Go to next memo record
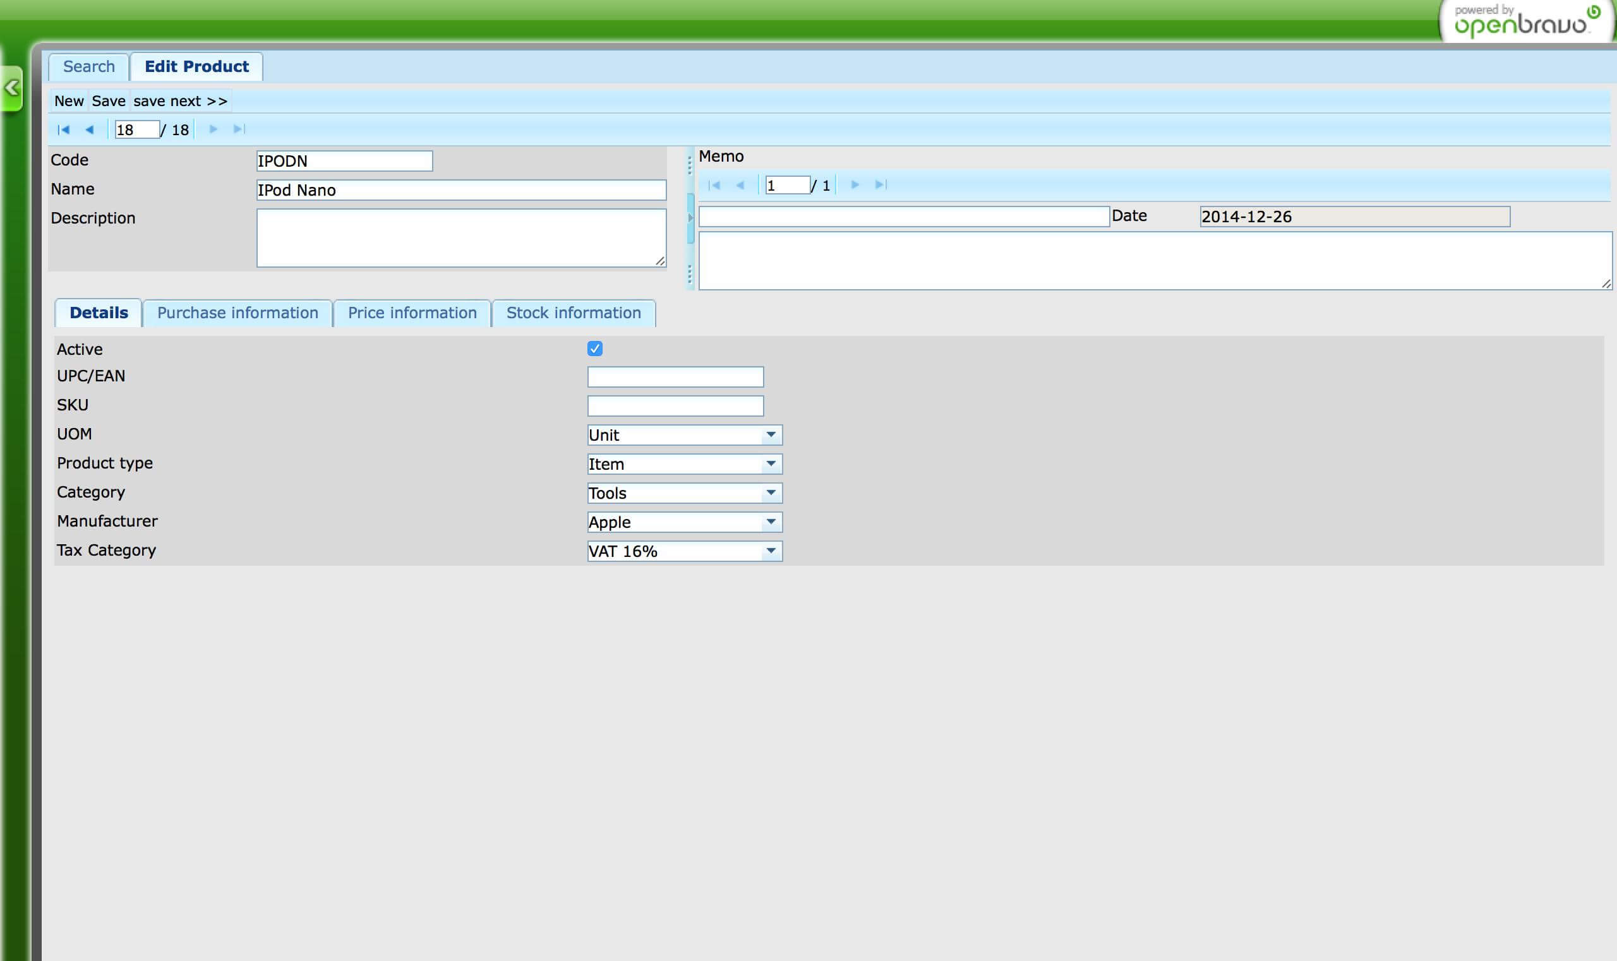1617x961 pixels. coord(855,185)
